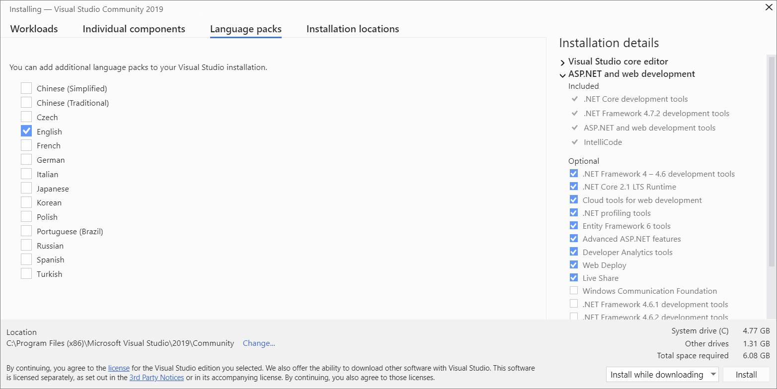Uncheck the Web Deploy component
Screen dimensions: 777x389
574,264
